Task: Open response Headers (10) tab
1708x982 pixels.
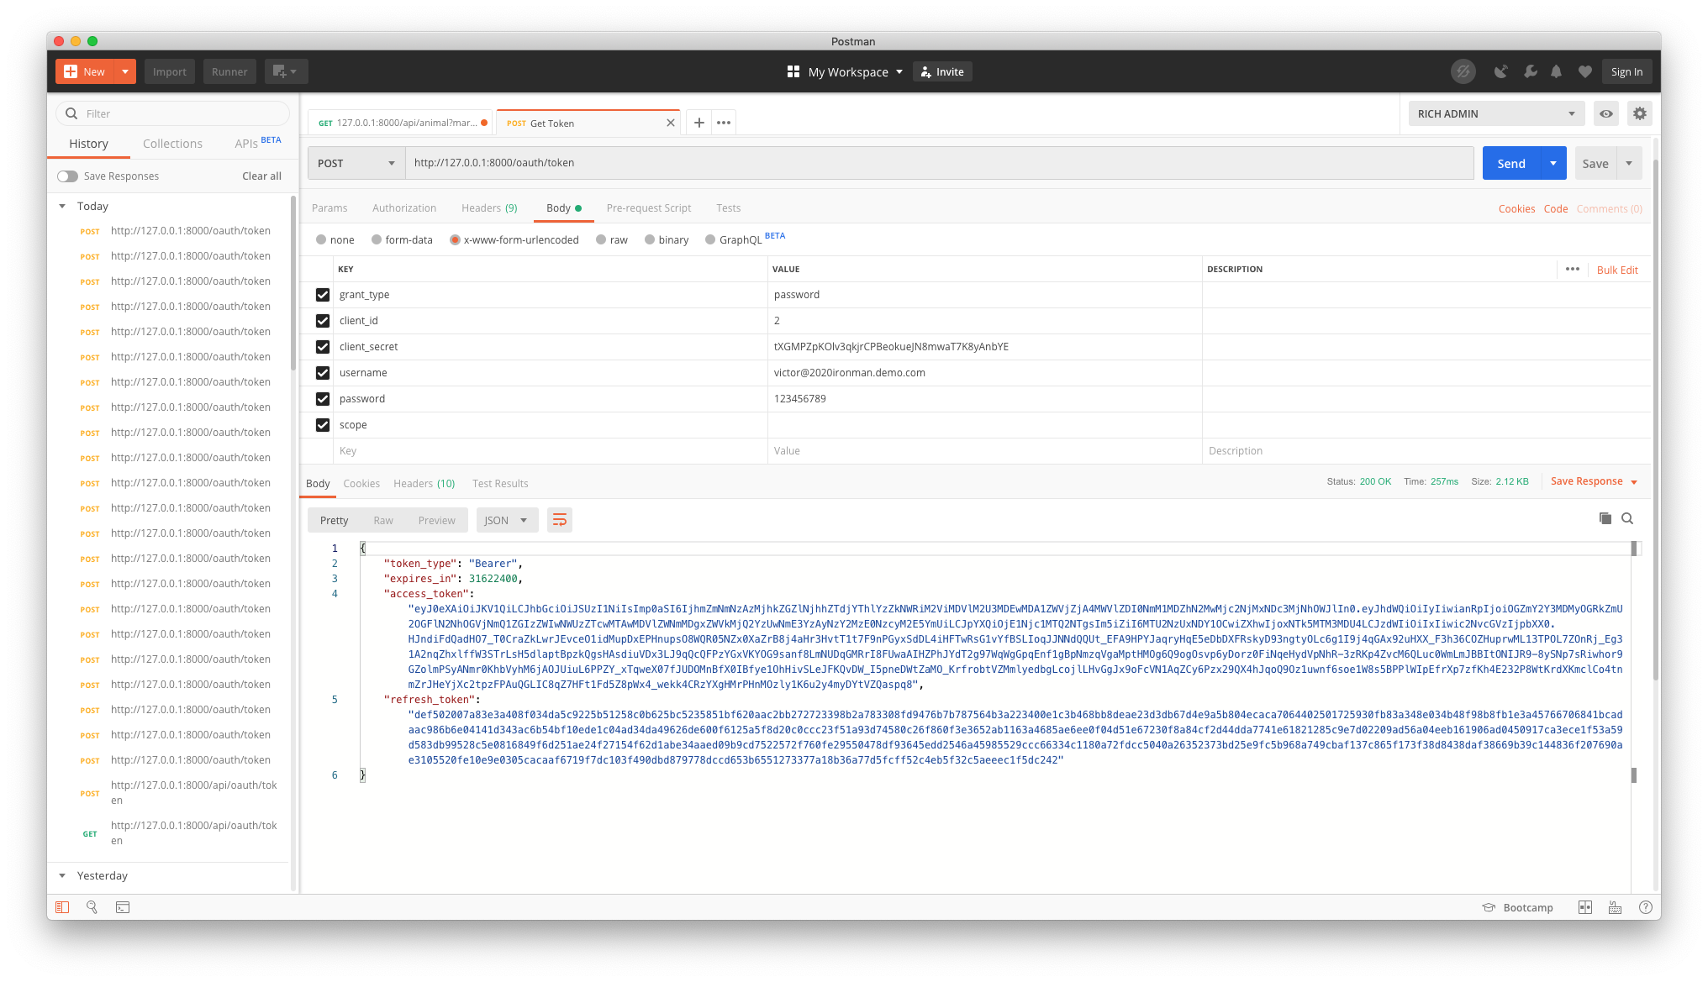Action: click(424, 483)
